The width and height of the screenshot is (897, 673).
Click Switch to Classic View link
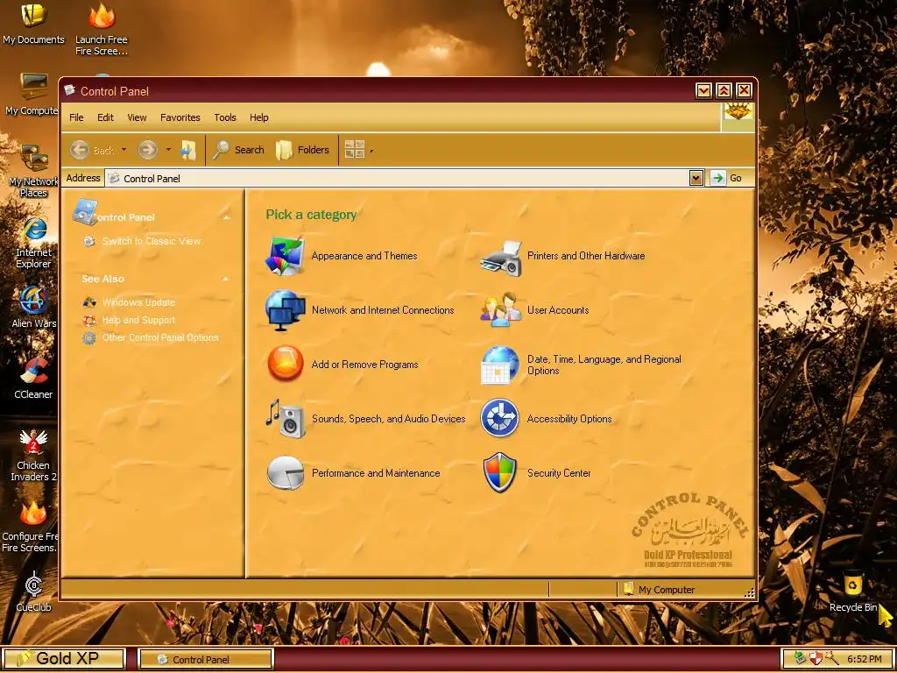pyautogui.click(x=151, y=241)
